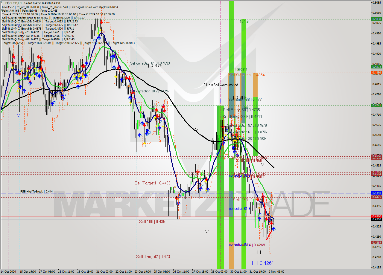This screenshot has height=275, width=383.
Task: Click the '17 Oct 03:00' time axis label
Action: click(47, 272)
